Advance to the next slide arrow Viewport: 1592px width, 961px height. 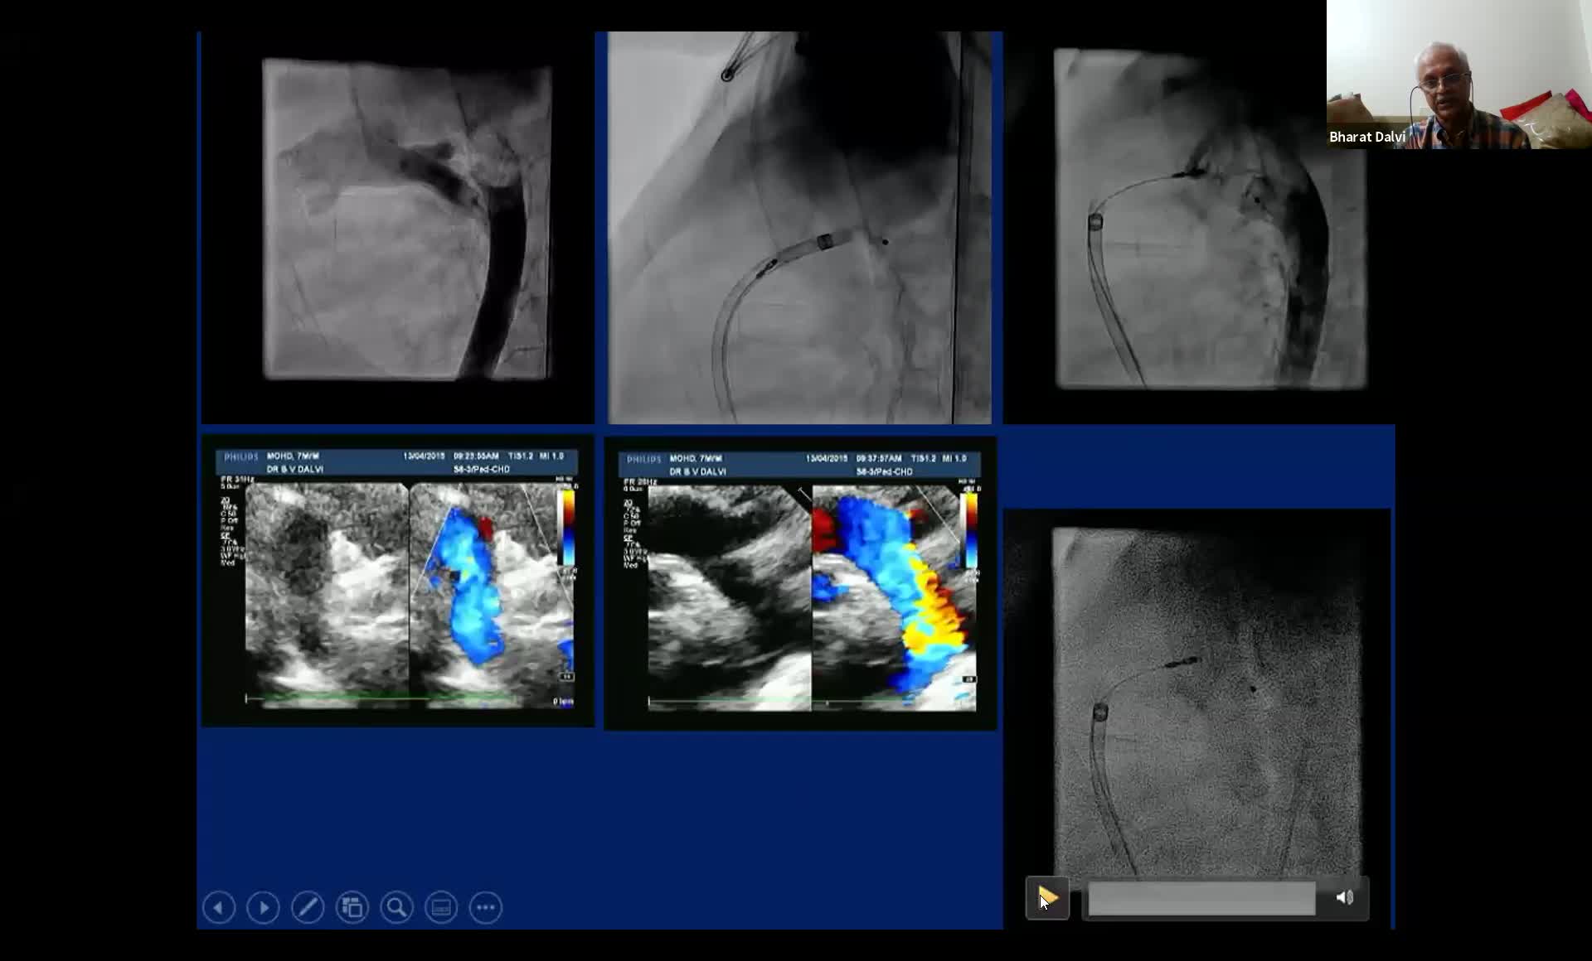click(x=264, y=907)
